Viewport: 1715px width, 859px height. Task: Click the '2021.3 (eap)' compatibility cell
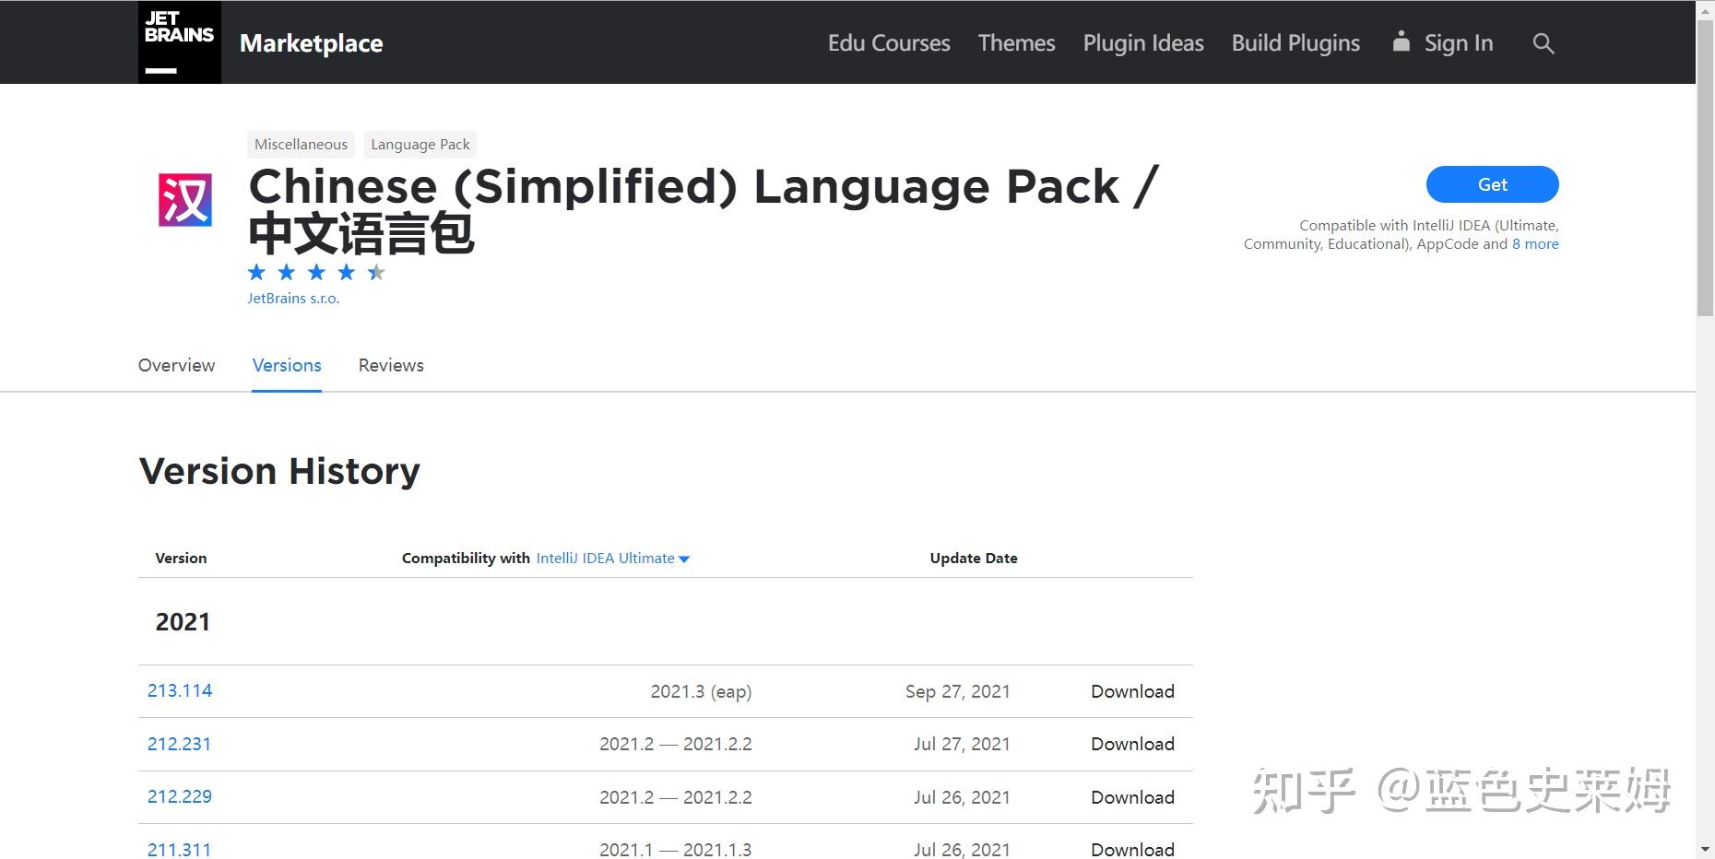pos(701,691)
